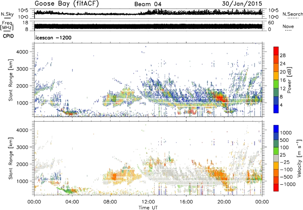This screenshot has width=303, height=210.
Task: Click the '16' Power scale value
Action: (x=283, y=80)
